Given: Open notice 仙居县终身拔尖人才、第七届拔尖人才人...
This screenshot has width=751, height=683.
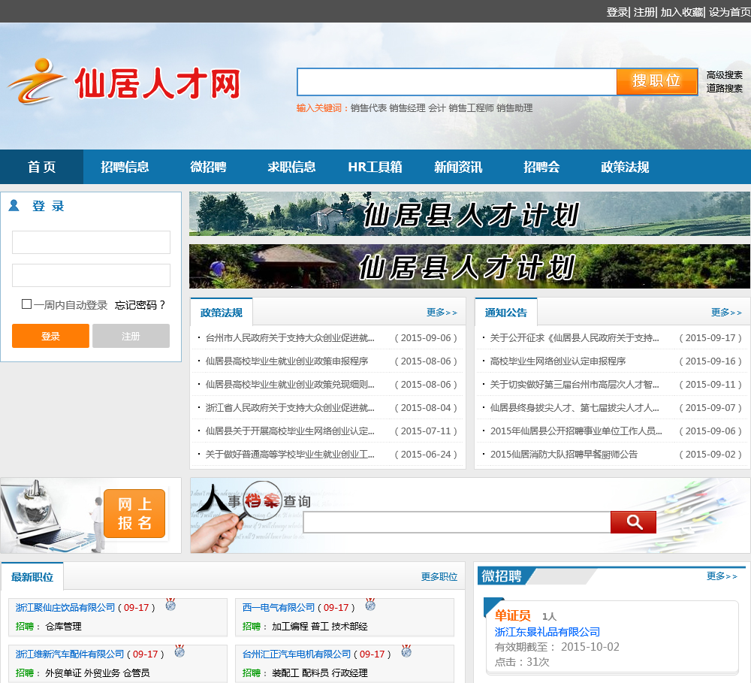Looking at the screenshot, I should (575, 408).
